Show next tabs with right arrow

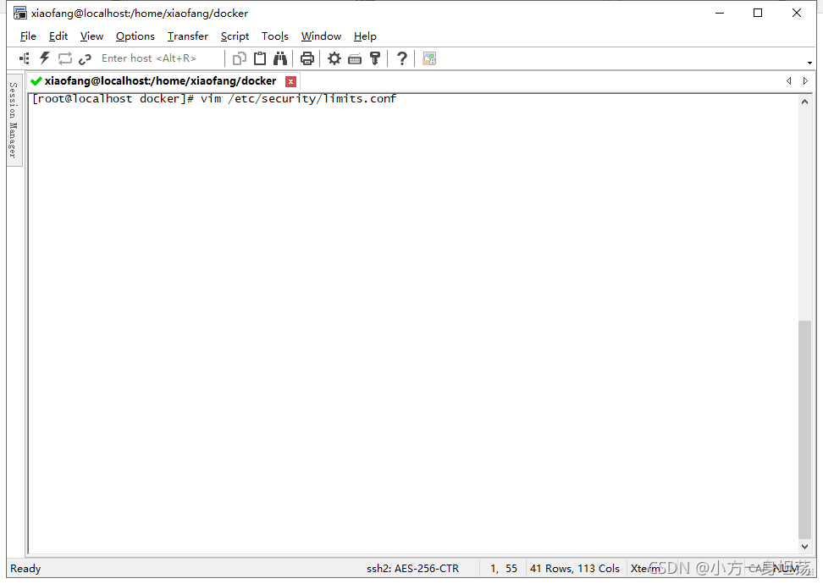pos(805,80)
